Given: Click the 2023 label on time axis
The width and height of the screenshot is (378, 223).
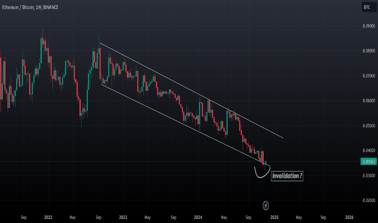Looking at the screenshot, I should 123,217.
